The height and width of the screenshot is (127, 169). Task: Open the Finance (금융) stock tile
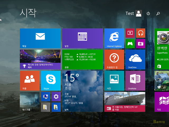(82, 60)
